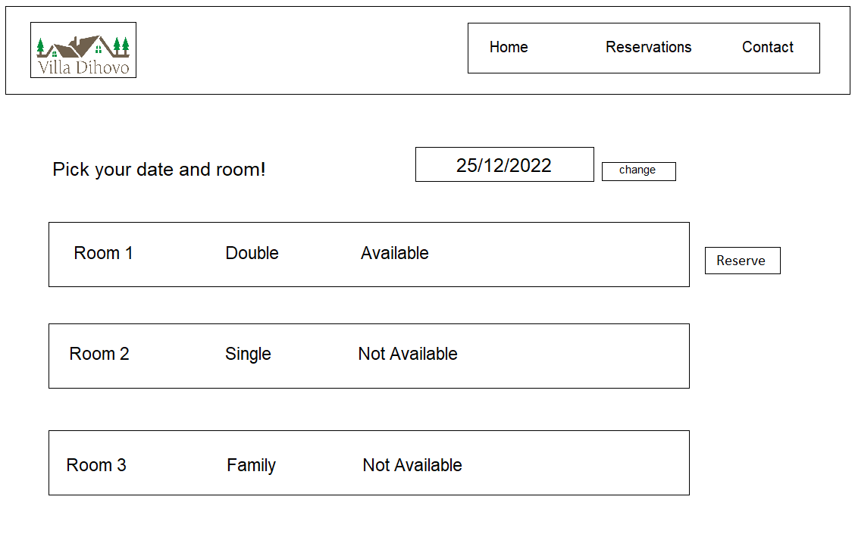Screen dimensions: 855x556
Task: Select the Room 1 label
Action: [x=103, y=253]
